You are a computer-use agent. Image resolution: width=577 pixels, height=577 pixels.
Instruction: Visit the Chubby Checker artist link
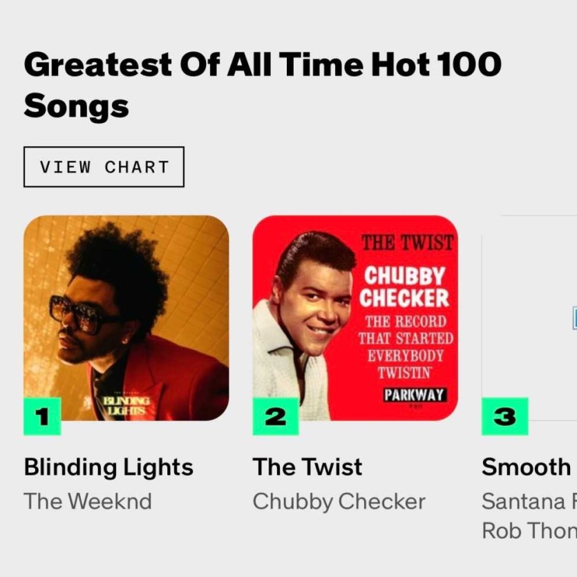pyautogui.click(x=339, y=501)
